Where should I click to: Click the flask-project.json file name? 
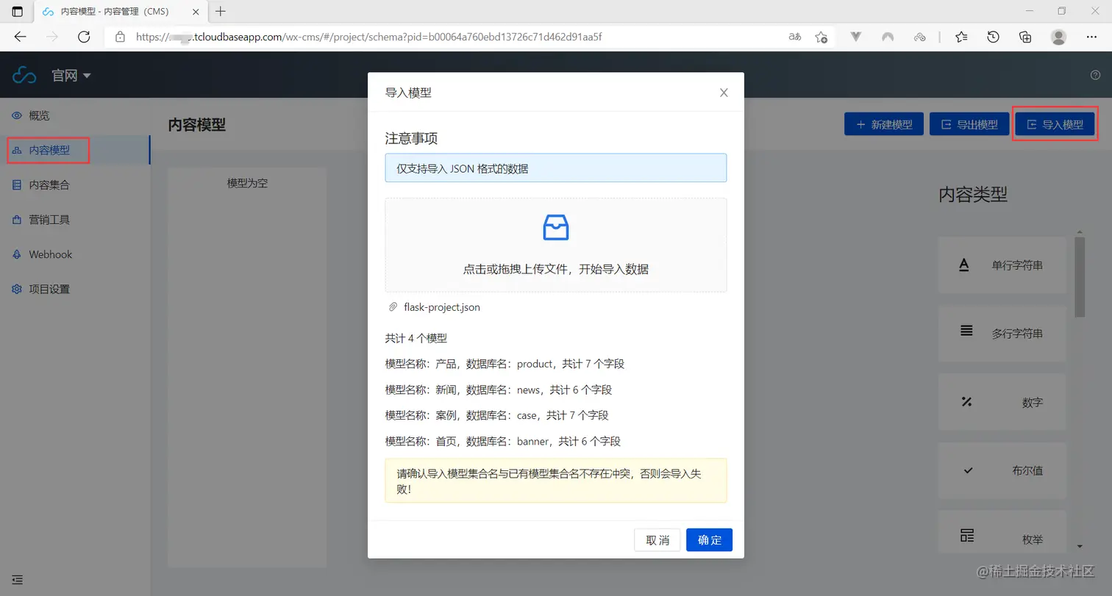point(442,307)
